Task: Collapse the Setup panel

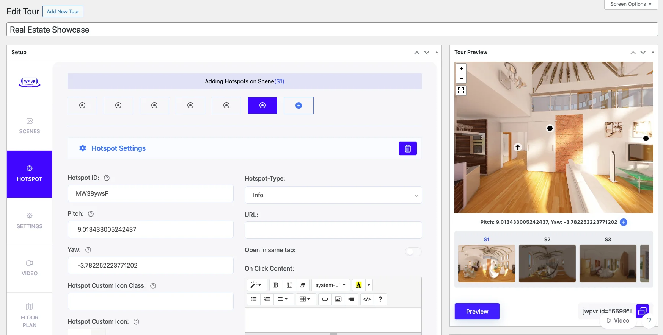Action: (437, 53)
